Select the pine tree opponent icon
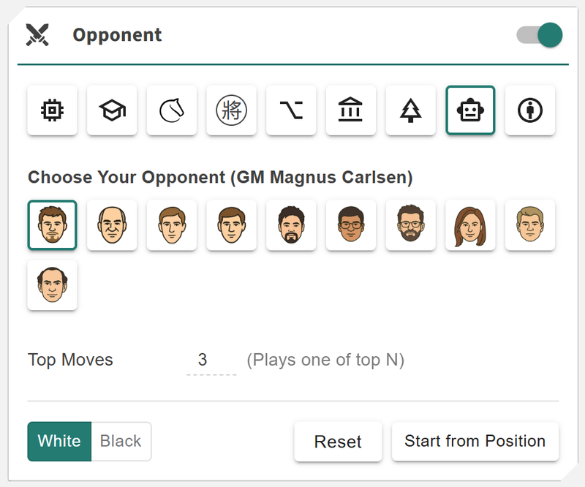 pyautogui.click(x=411, y=110)
